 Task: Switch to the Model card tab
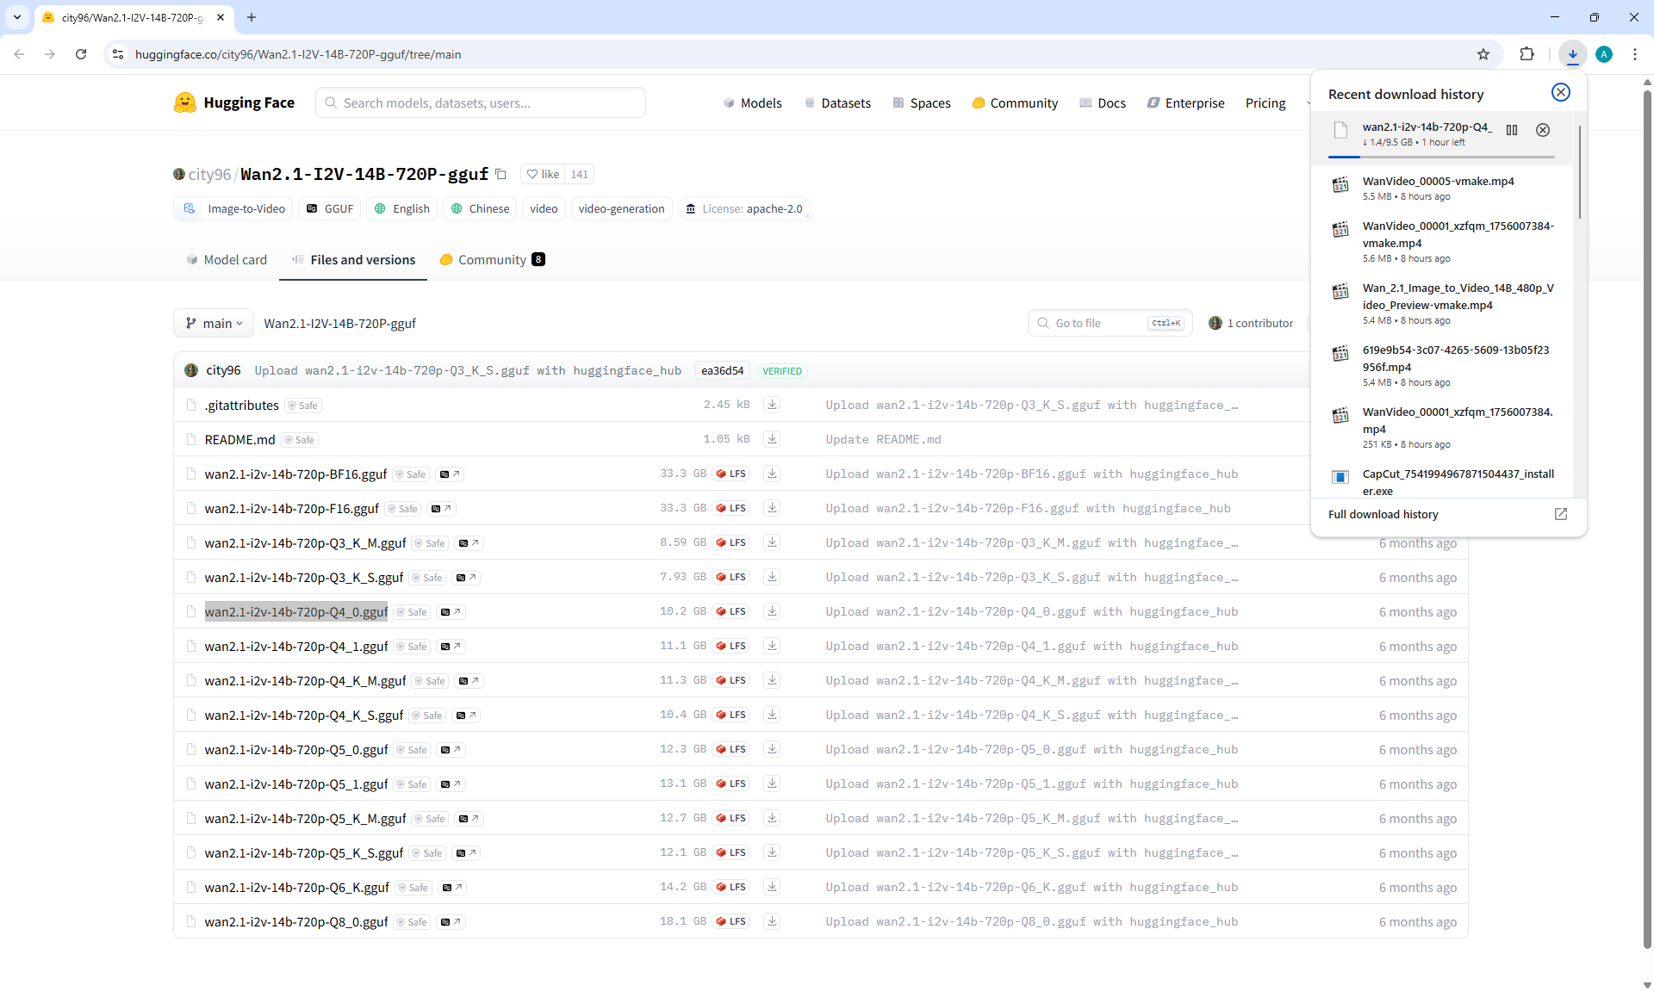click(x=227, y=260)
